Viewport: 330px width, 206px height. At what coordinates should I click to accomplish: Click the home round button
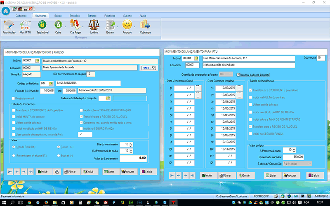(6, 11)
